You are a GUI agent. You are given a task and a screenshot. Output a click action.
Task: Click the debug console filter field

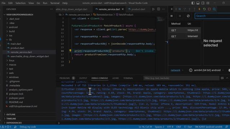tap(181, 78)
